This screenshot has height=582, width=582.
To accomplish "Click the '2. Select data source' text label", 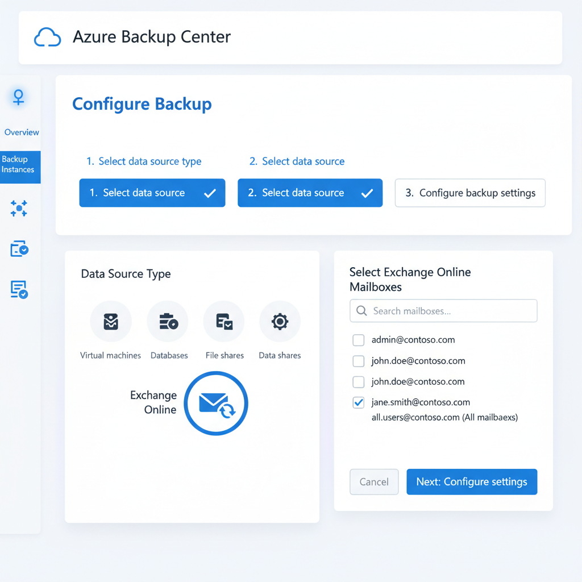I will 297,161.
